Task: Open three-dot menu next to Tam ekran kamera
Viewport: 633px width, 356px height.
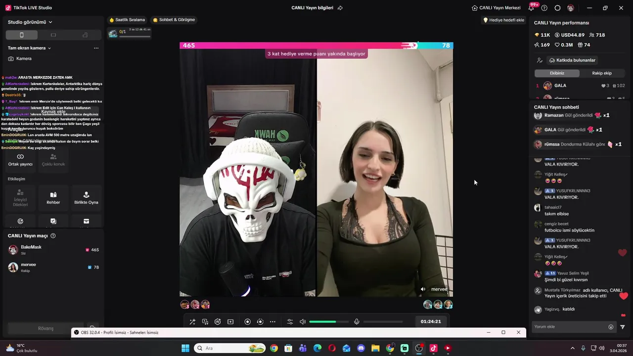Action: click(96, 48)
